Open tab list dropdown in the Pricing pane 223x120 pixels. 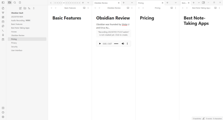point(176,3)
